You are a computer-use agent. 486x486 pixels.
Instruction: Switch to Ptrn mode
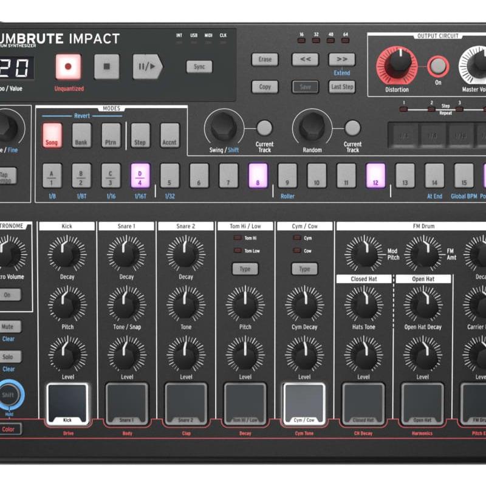111,135
